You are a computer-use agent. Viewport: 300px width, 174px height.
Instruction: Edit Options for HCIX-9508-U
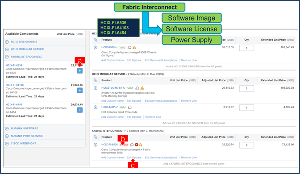[134, 60]
